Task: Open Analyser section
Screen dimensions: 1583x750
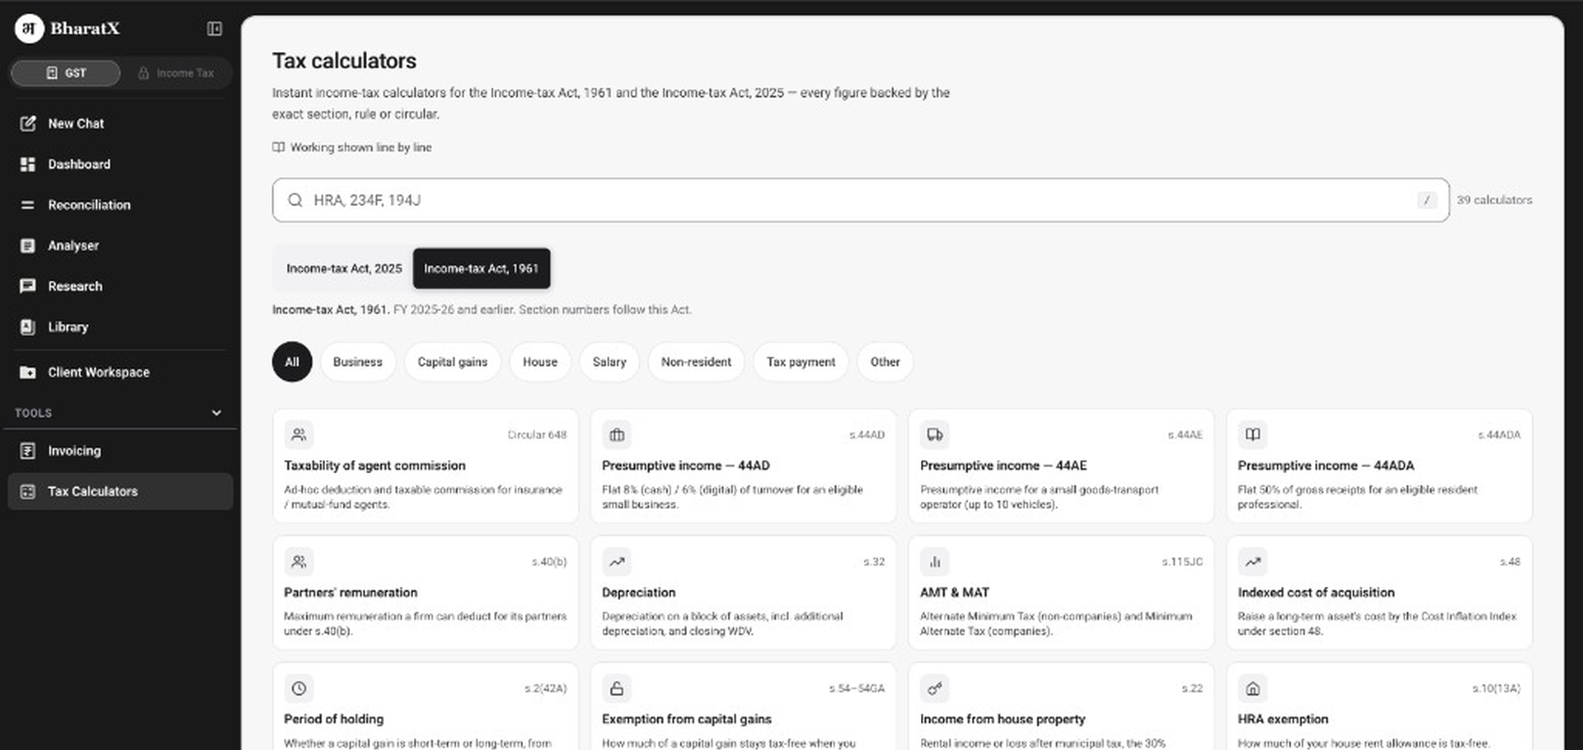Action: click(120, 246)
